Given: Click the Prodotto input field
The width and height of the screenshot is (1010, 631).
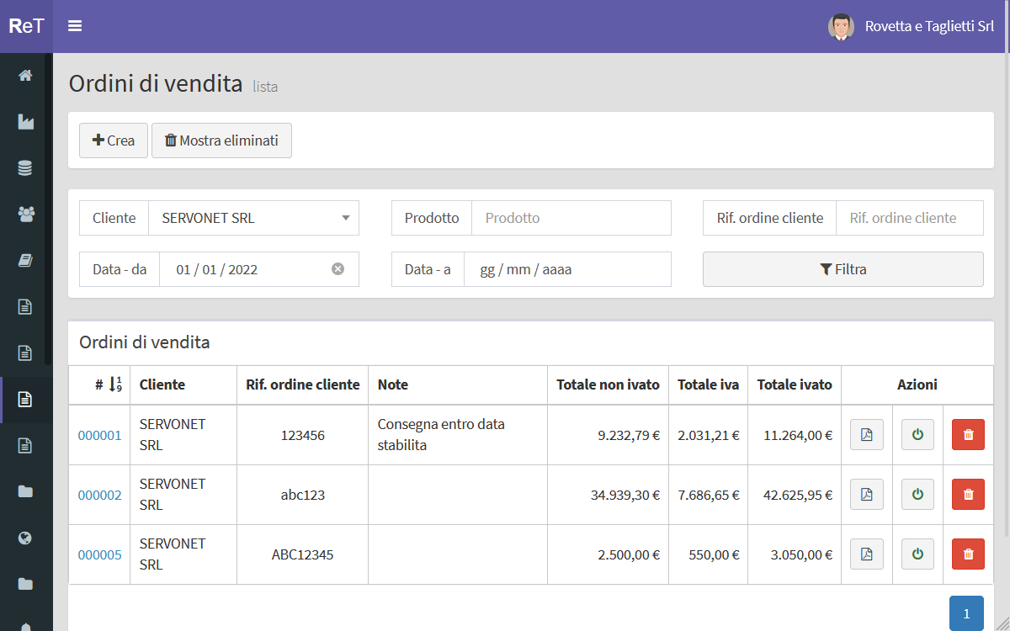Looking at the screenshot, I should click(571, 218).
